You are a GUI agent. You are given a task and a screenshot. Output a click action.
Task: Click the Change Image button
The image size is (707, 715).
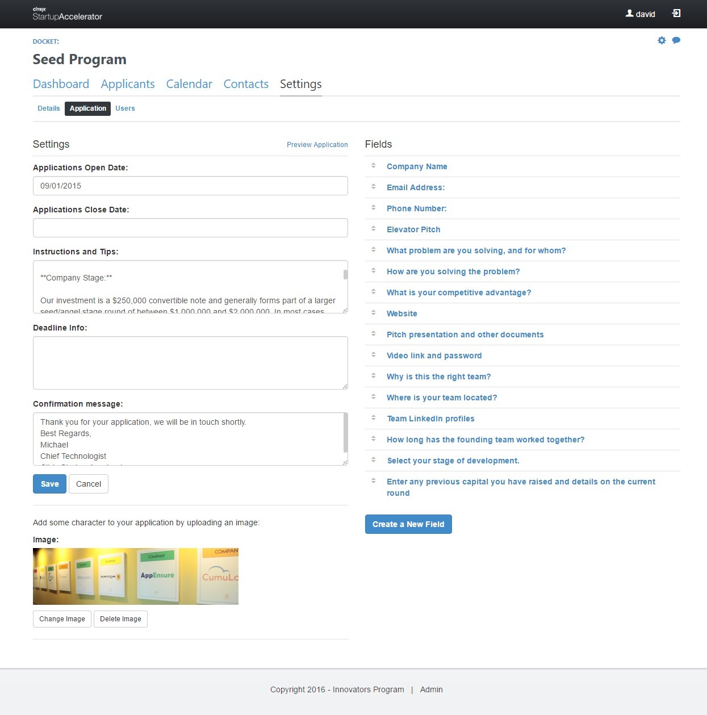pos(62,619)
